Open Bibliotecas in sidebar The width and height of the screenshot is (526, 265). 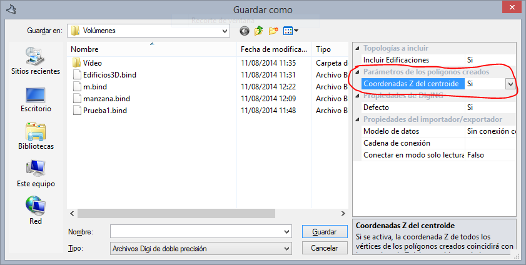point(36,136)
